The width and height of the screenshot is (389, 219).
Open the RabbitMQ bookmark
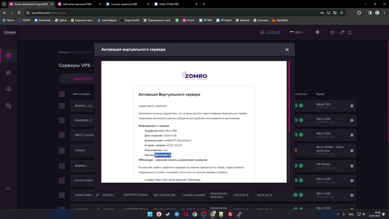[x=280, y=20]
